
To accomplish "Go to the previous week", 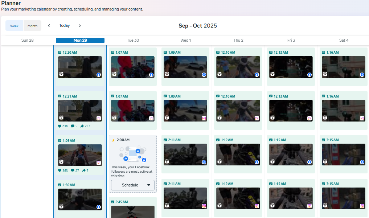I will point(49,26).
